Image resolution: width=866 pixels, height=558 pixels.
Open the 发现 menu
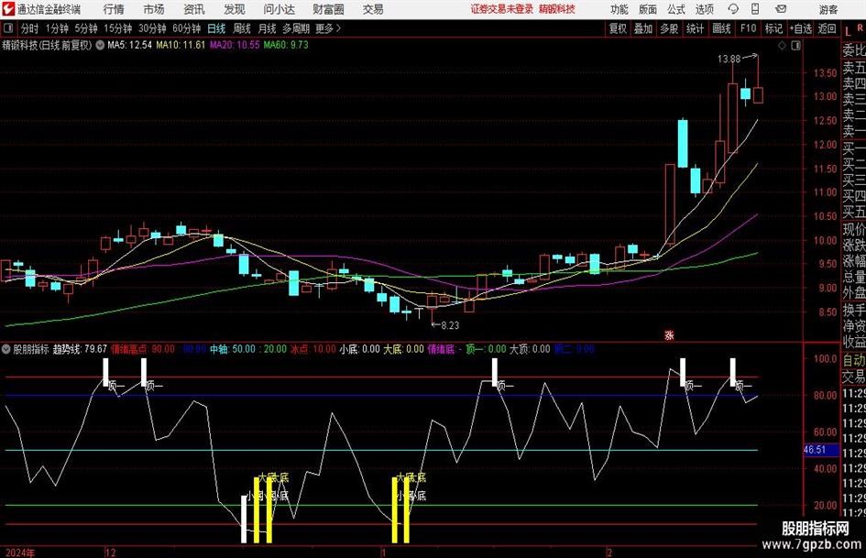235,9
